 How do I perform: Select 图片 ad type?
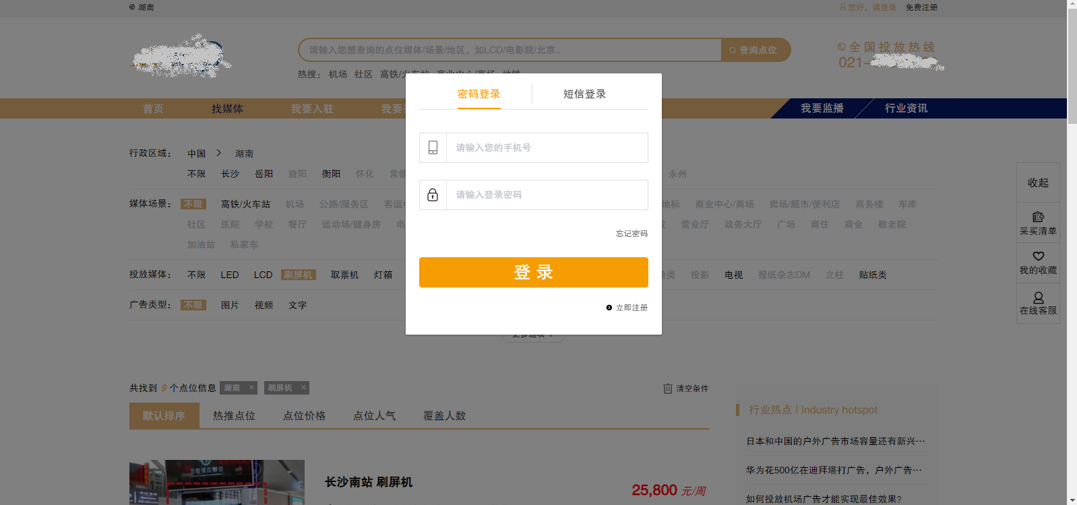coord(230,305)
